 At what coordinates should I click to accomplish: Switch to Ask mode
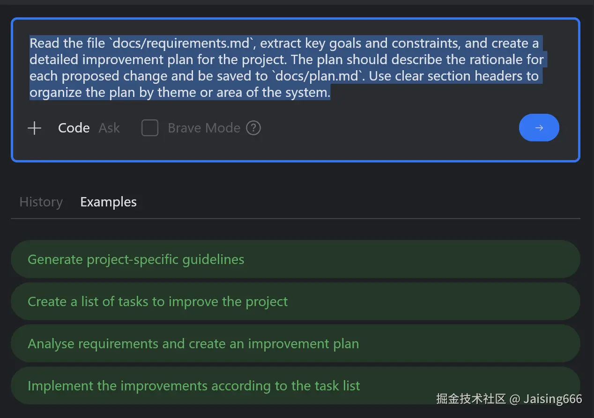coord(109,128)
